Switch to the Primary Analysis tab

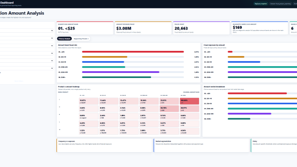(x=64, y=39)
